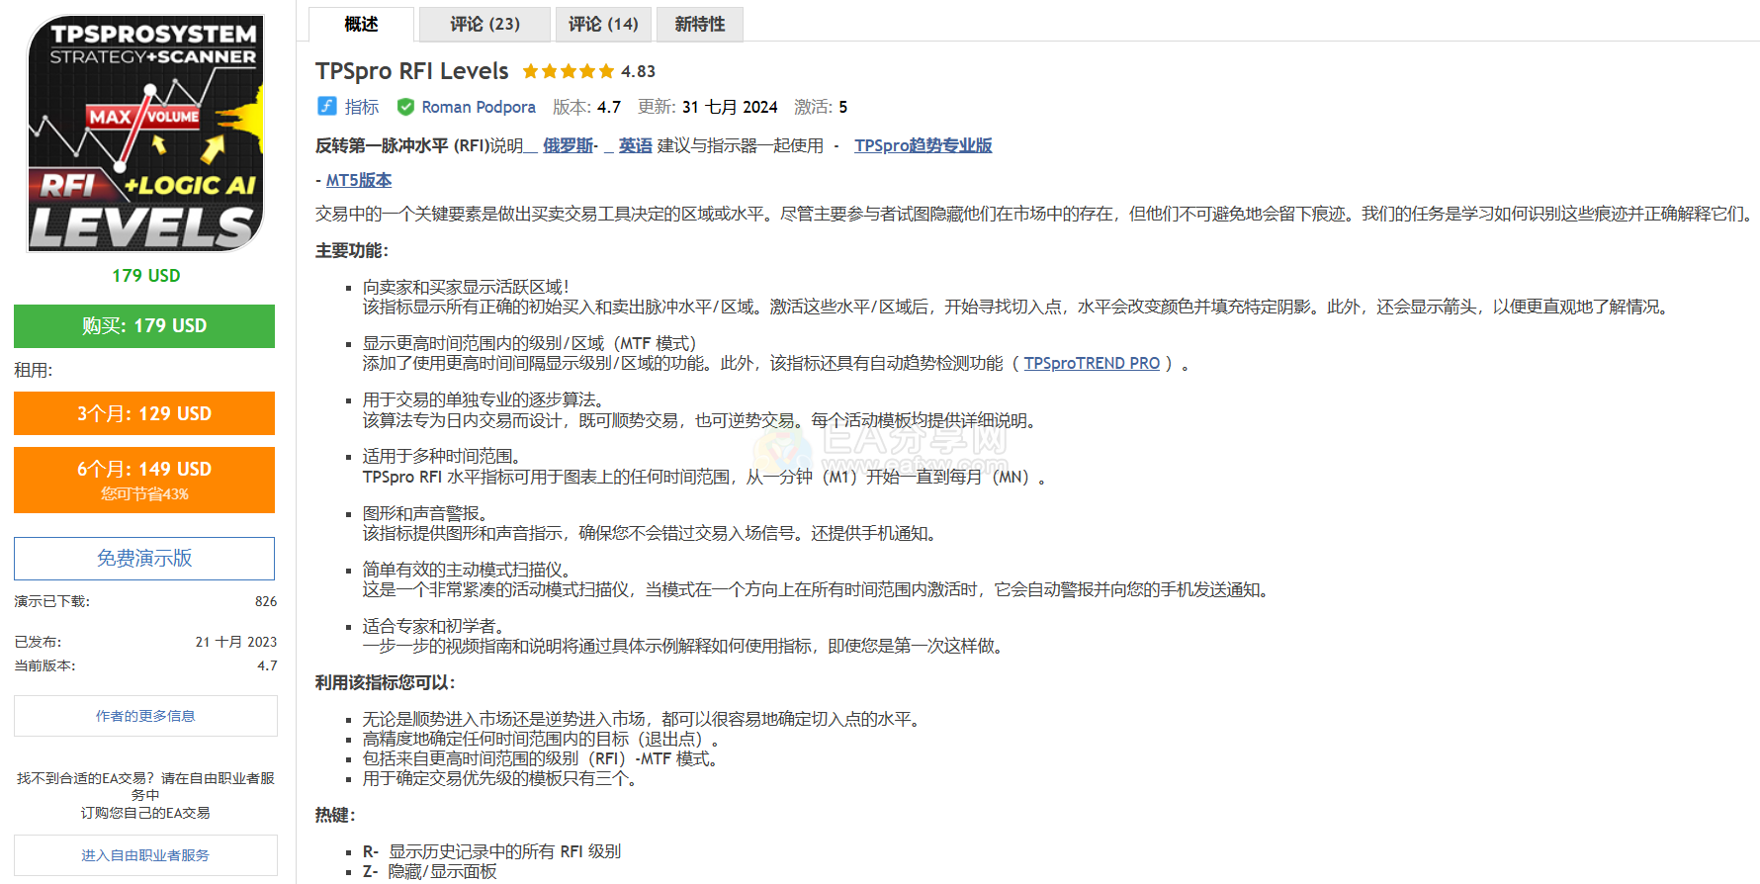Open the 新特性 tab
This screenshot has height=884, width=1760.
[x=700, y=24]
